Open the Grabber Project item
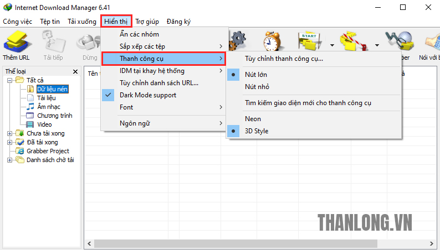440x250 pixels. 48,151
